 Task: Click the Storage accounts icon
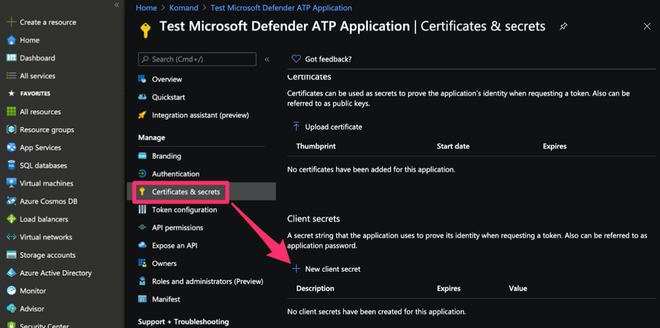click(12, 255)
